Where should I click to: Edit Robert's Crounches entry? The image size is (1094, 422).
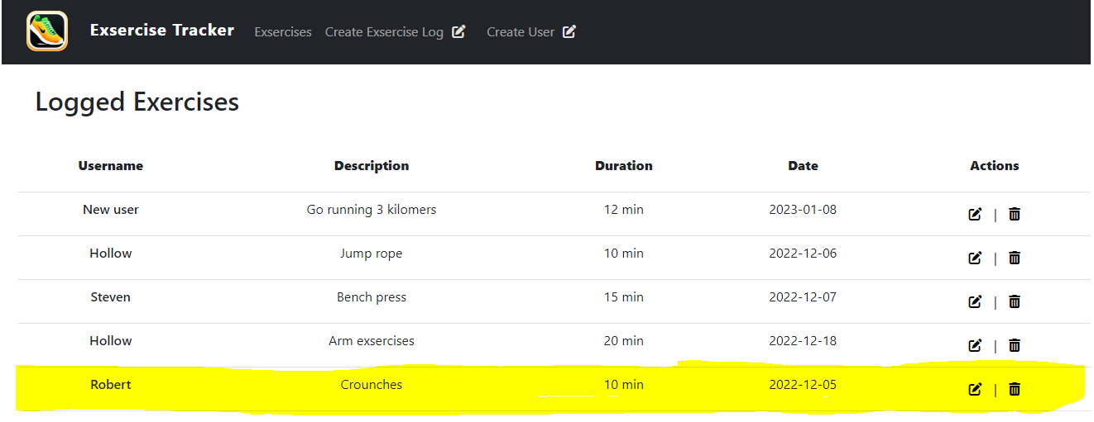tap(975, 389)
